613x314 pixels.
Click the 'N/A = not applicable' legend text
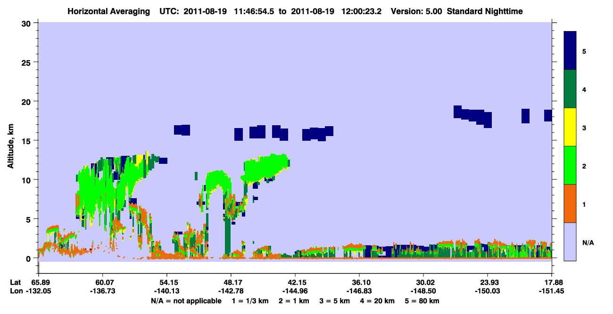[186, 301]
